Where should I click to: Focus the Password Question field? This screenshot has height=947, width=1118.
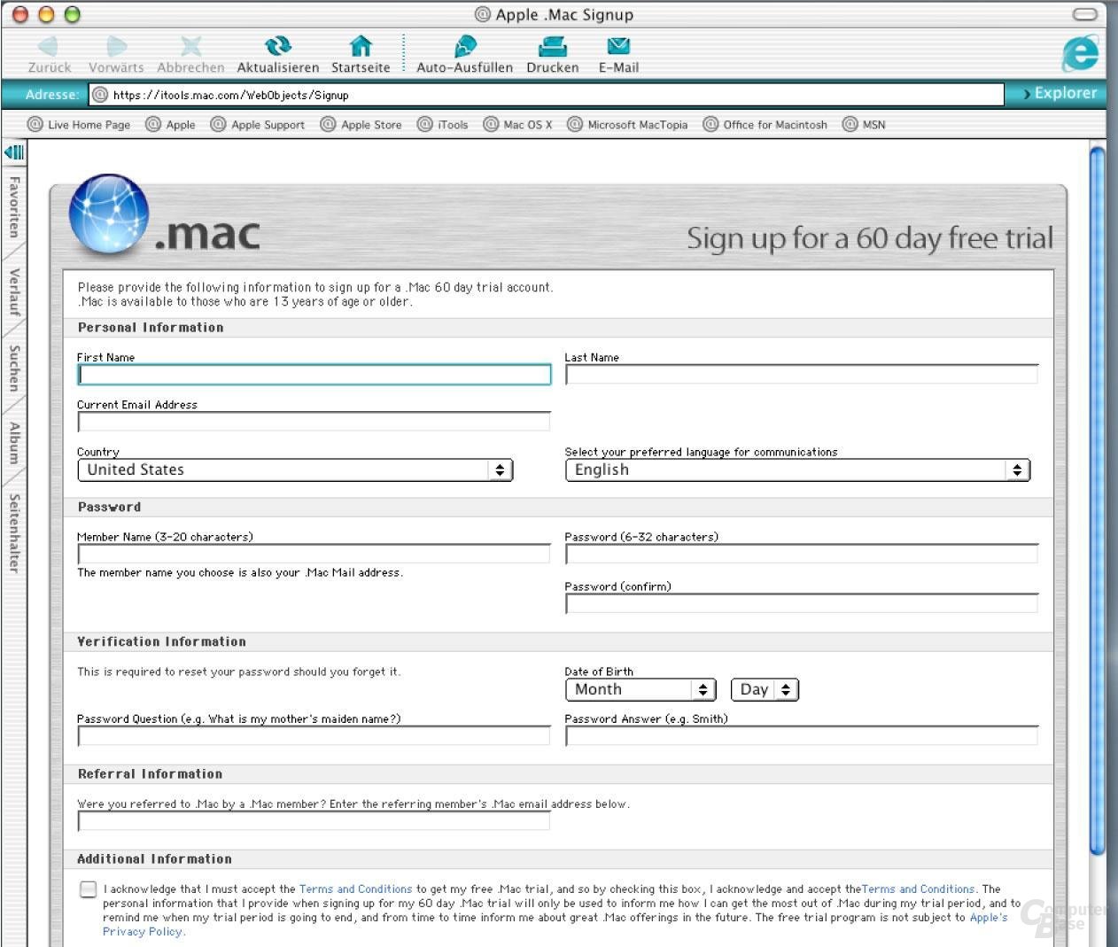pyautogui.click(x=314, y=736)
